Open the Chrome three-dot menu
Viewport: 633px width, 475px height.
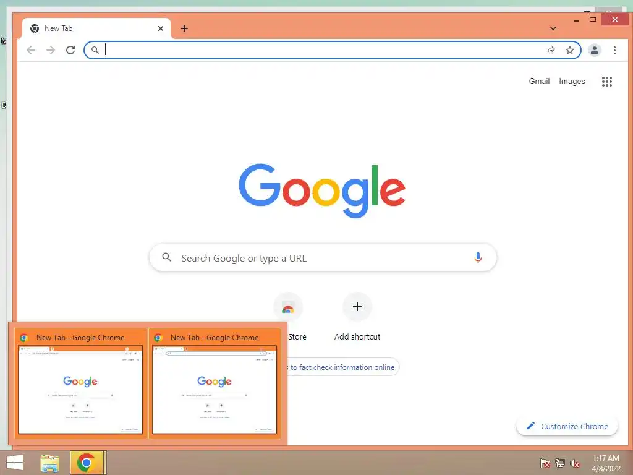[614, 50]
